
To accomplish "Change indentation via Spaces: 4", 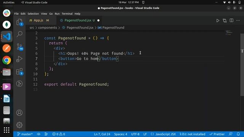I will pos(120,134).
